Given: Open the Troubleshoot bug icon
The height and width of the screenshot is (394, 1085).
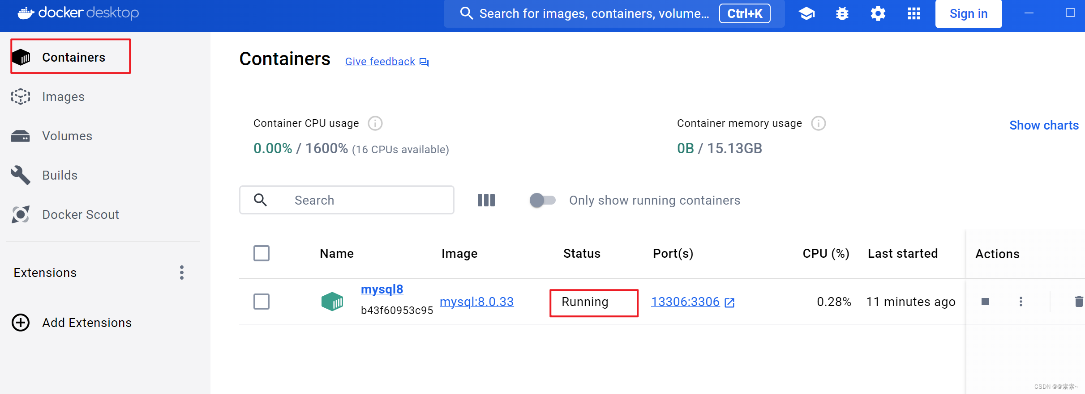Looking at the screenshot, I should point(842,13).
